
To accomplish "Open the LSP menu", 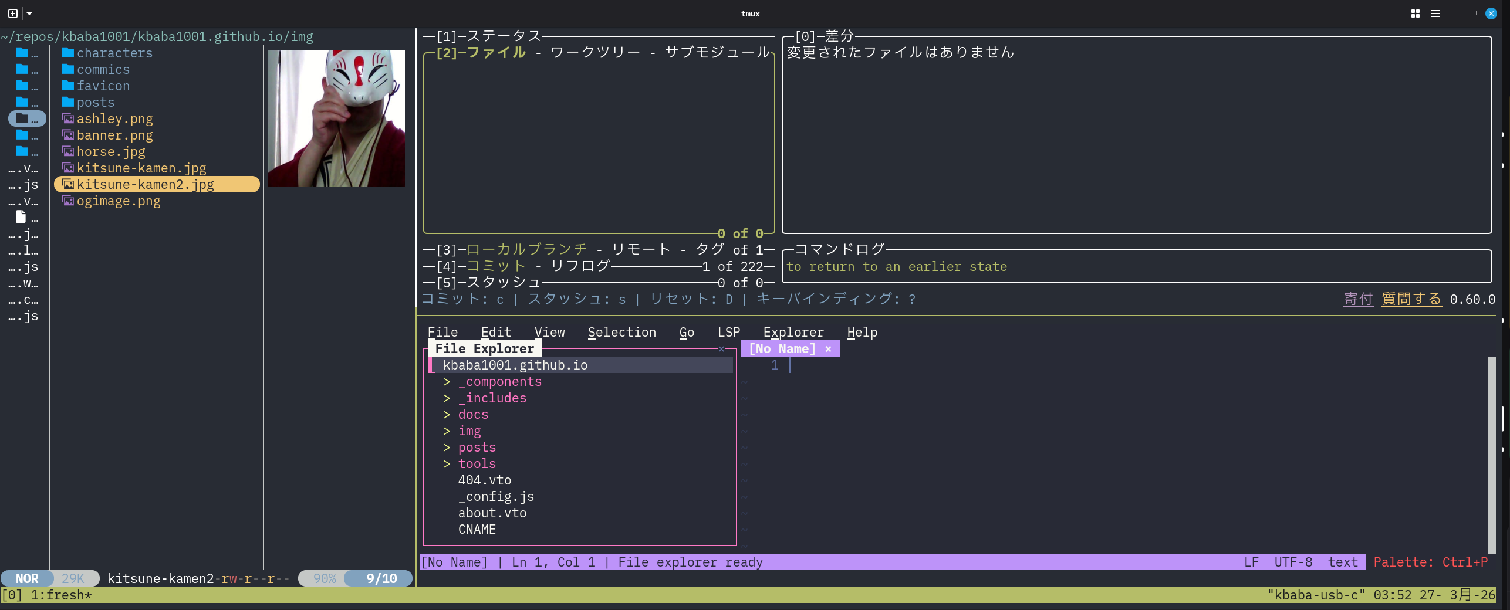I will [728, 333].
